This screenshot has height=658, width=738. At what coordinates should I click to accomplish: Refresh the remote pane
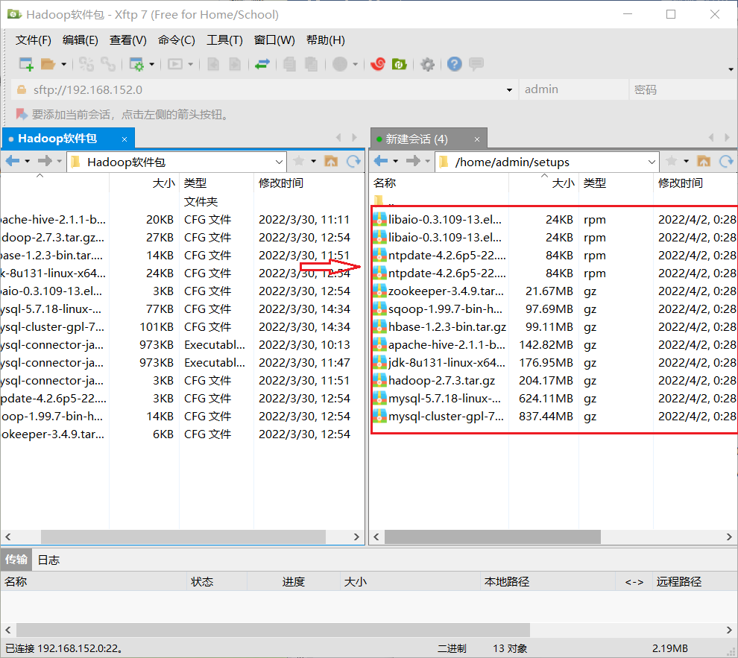726,161
